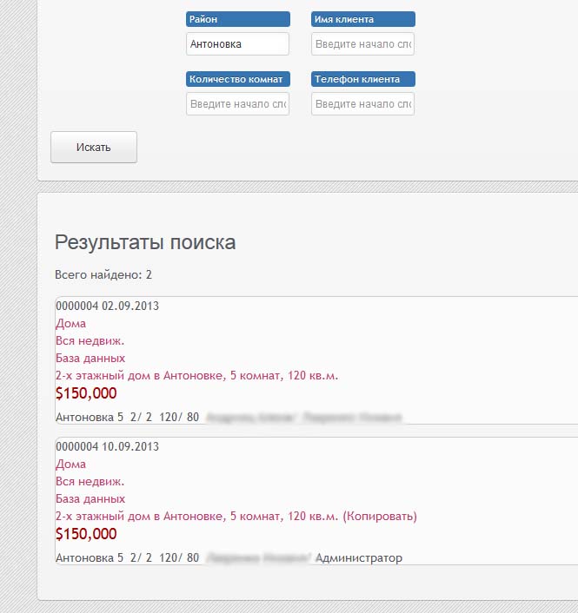This screenshot has width=578, height=613.
Task: Click the Результаты поиска heading
Action: pos(145,242)
